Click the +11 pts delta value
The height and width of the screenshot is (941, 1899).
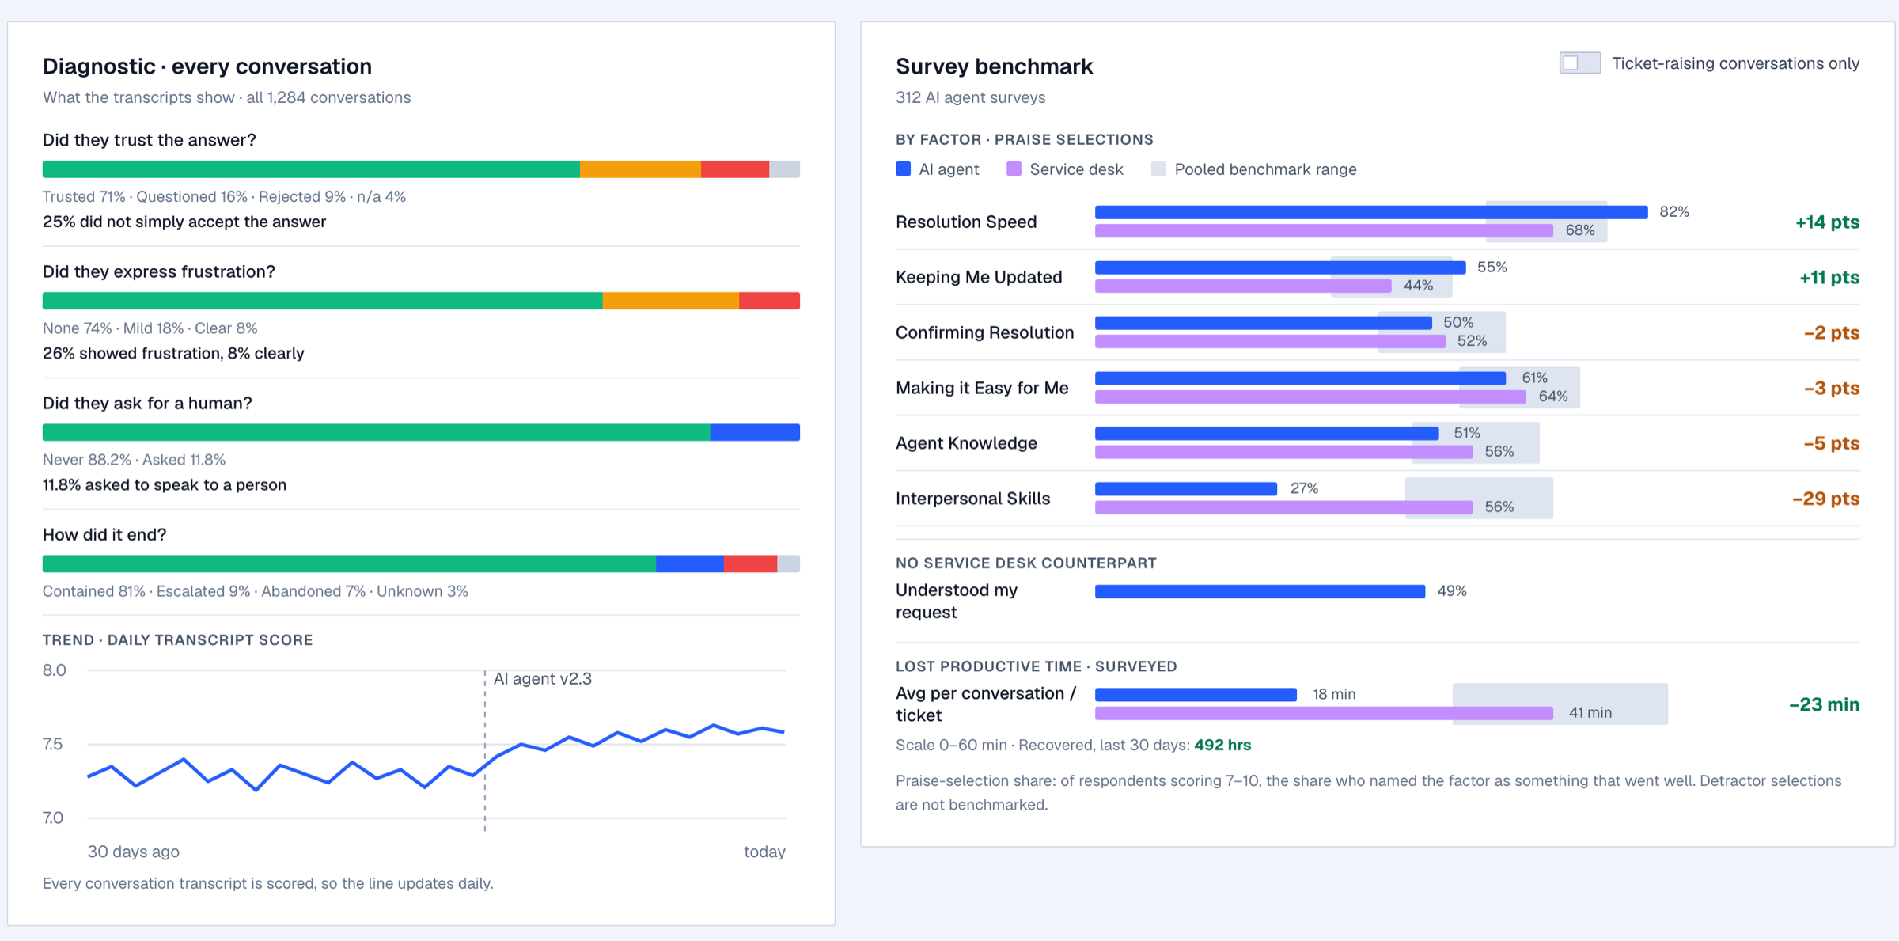tap(1829, 277)
